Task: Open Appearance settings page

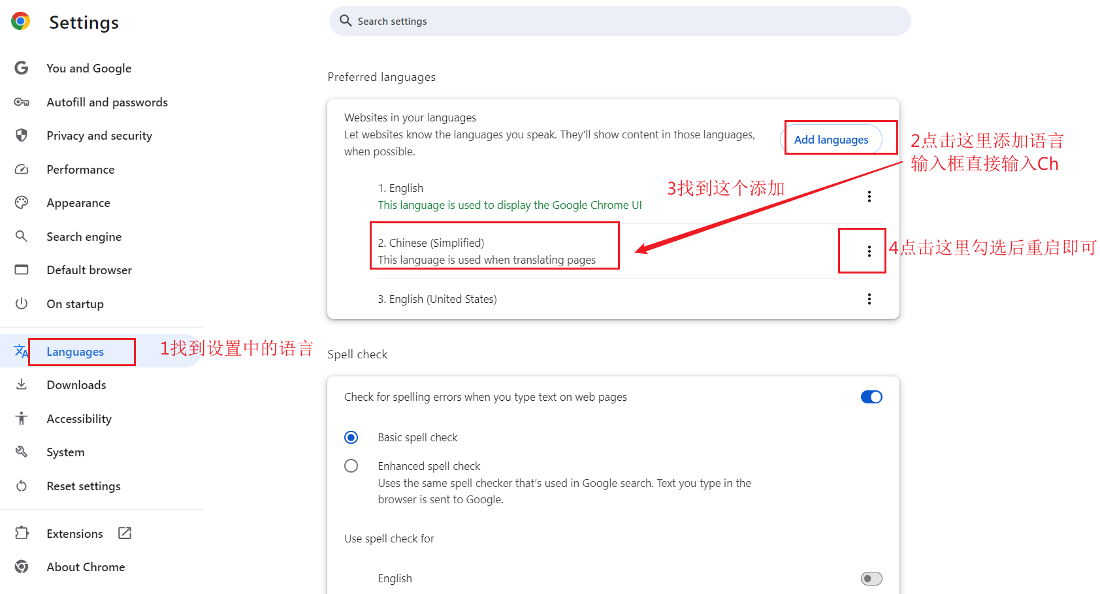Action: [78, 202]
